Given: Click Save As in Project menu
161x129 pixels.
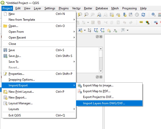Looking at the screenshot, I should [15, 56].
